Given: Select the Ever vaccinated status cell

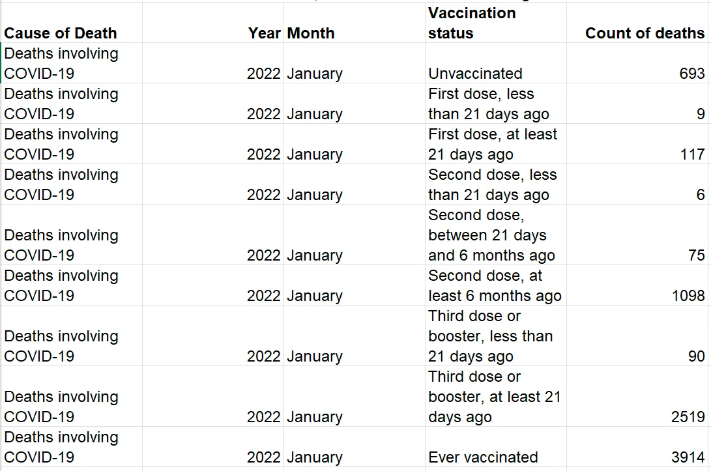Looking at the screenshot, I should [x=496, y=446].
